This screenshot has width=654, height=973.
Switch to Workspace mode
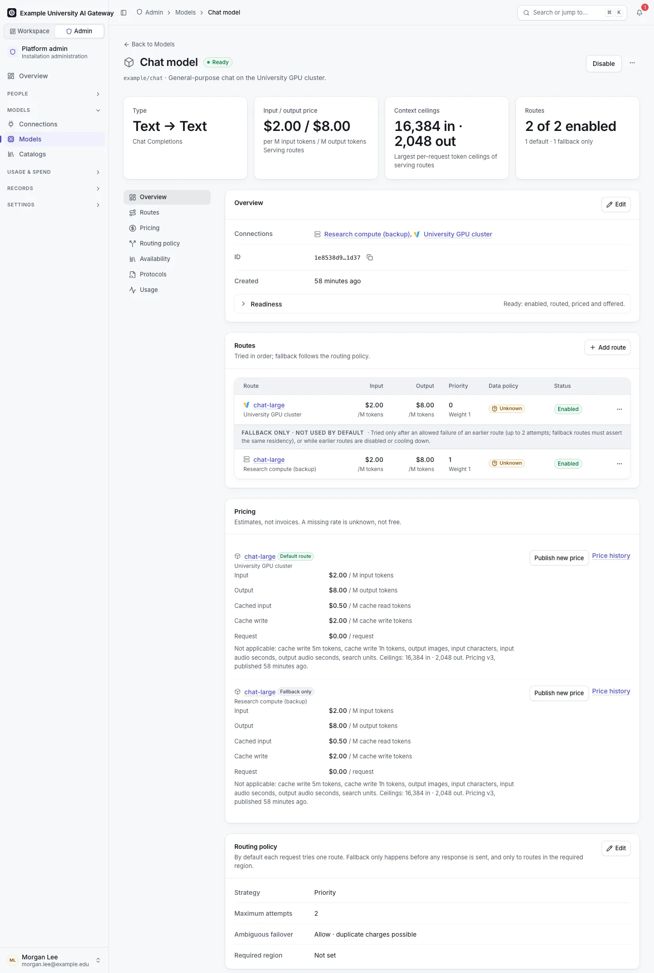click(x=30, y=31)
